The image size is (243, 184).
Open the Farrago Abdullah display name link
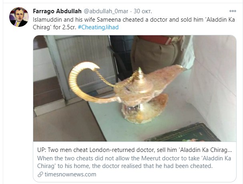(x=57, y=11)
